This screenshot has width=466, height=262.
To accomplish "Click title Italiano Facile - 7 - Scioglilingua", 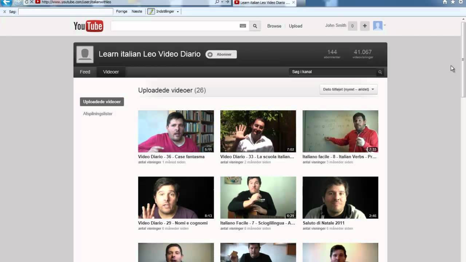I will tap(257, 223).
